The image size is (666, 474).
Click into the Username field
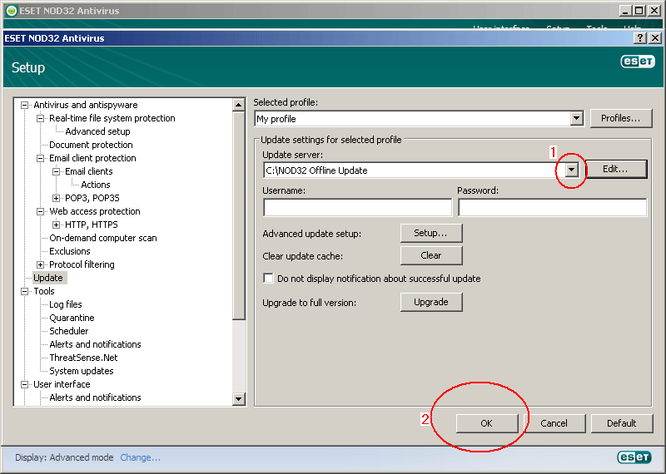358,208
